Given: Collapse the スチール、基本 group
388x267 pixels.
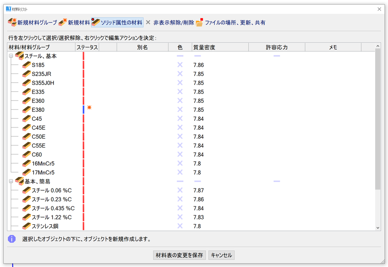Looking at the screenshot, I should click(x=11, y=56).
